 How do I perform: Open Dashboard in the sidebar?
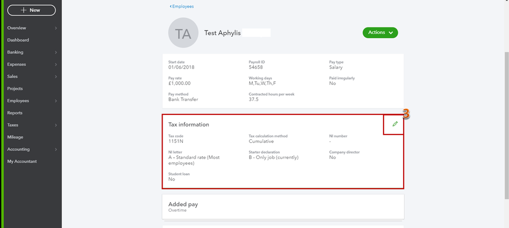click(x=18, y=40)
